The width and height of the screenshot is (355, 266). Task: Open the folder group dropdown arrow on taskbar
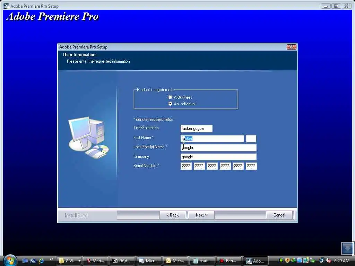[79, 261]
